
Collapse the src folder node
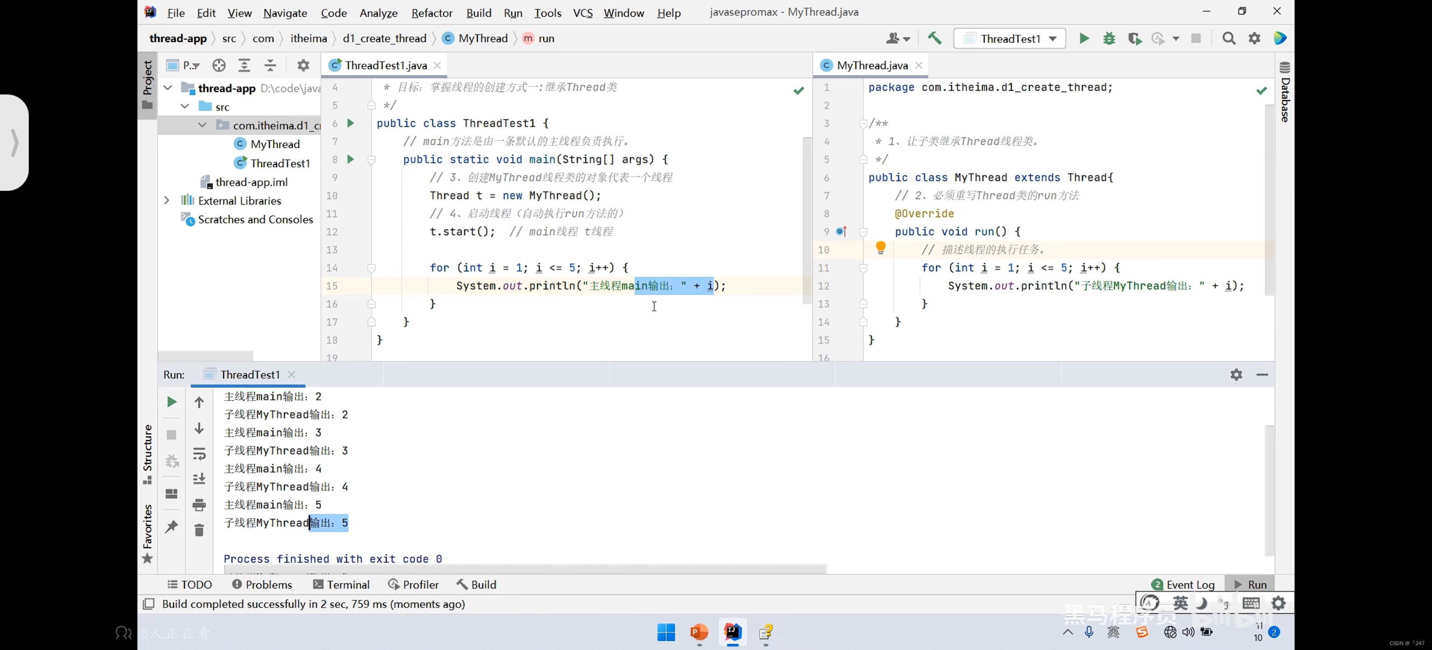pyautogui.click(x=185, y=106)
